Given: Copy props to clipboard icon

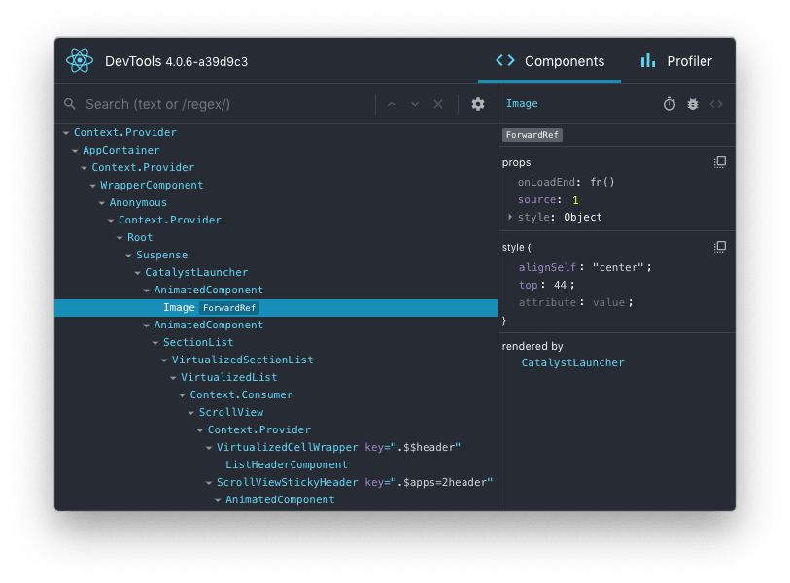Looking at the screenshot, I should [x=720, y=162].
